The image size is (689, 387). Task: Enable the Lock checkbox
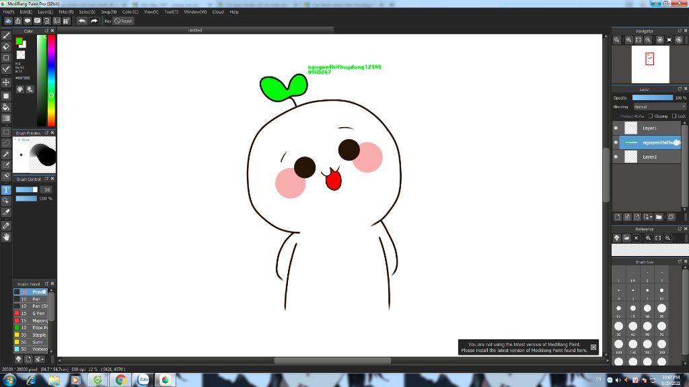(674, 116)
